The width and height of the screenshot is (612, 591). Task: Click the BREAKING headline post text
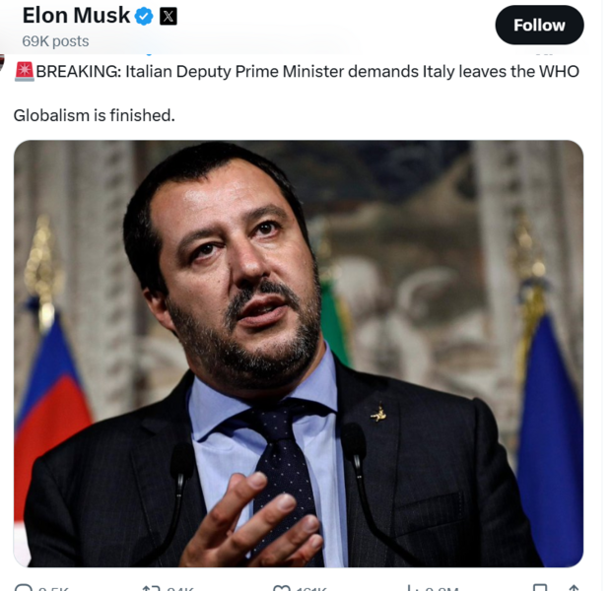coord(307,72)
